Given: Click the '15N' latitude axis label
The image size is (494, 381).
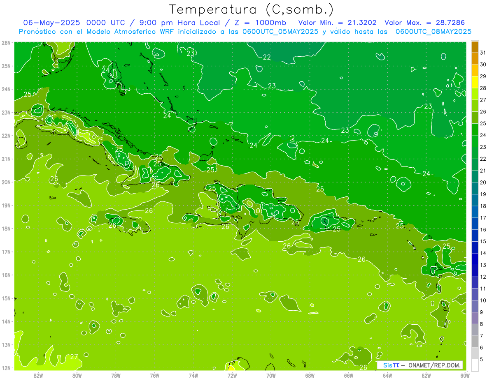Looking at the screenshot, I should click(6, 298).
